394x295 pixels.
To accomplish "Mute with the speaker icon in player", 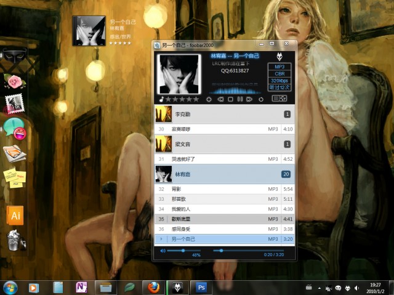I will point(163,251).
